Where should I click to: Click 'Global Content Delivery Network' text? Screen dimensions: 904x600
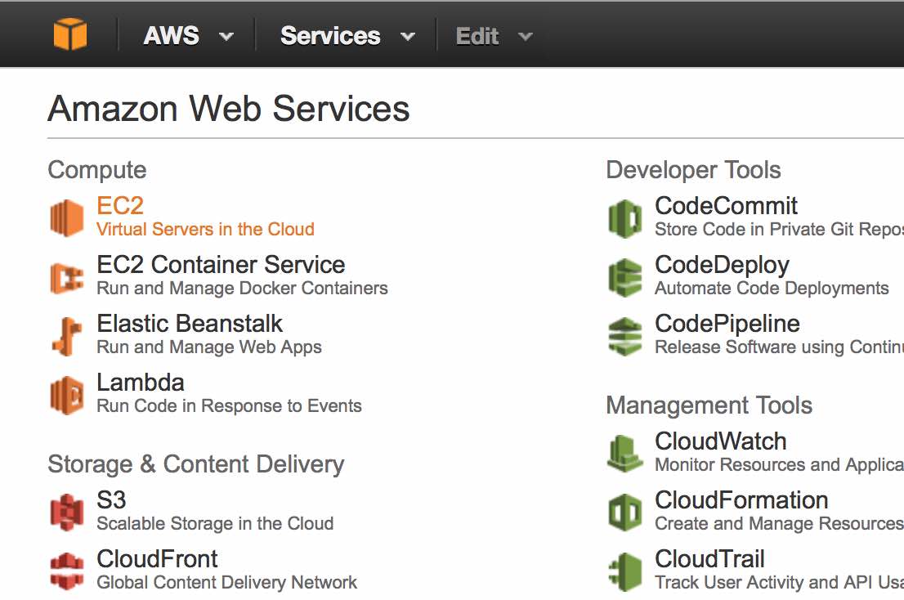226,582
